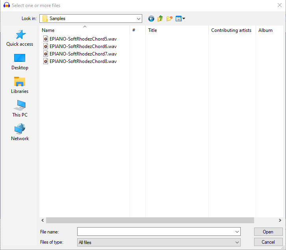Screen dimensions: 286x250
Task: Click file icon of EPIANO-SoftRhodezChord5.wav
Action: pos(46,39)
